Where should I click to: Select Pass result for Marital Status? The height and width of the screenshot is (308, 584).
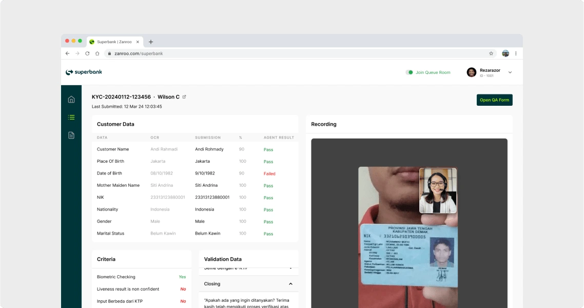268,234
